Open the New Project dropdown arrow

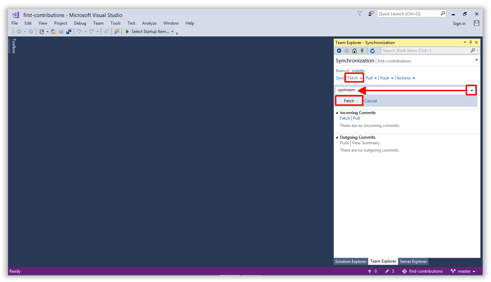48,32
